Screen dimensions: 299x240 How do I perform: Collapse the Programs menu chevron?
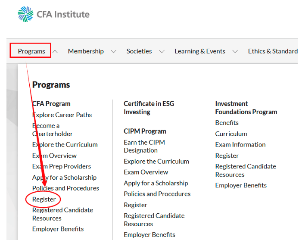point(55,52)
